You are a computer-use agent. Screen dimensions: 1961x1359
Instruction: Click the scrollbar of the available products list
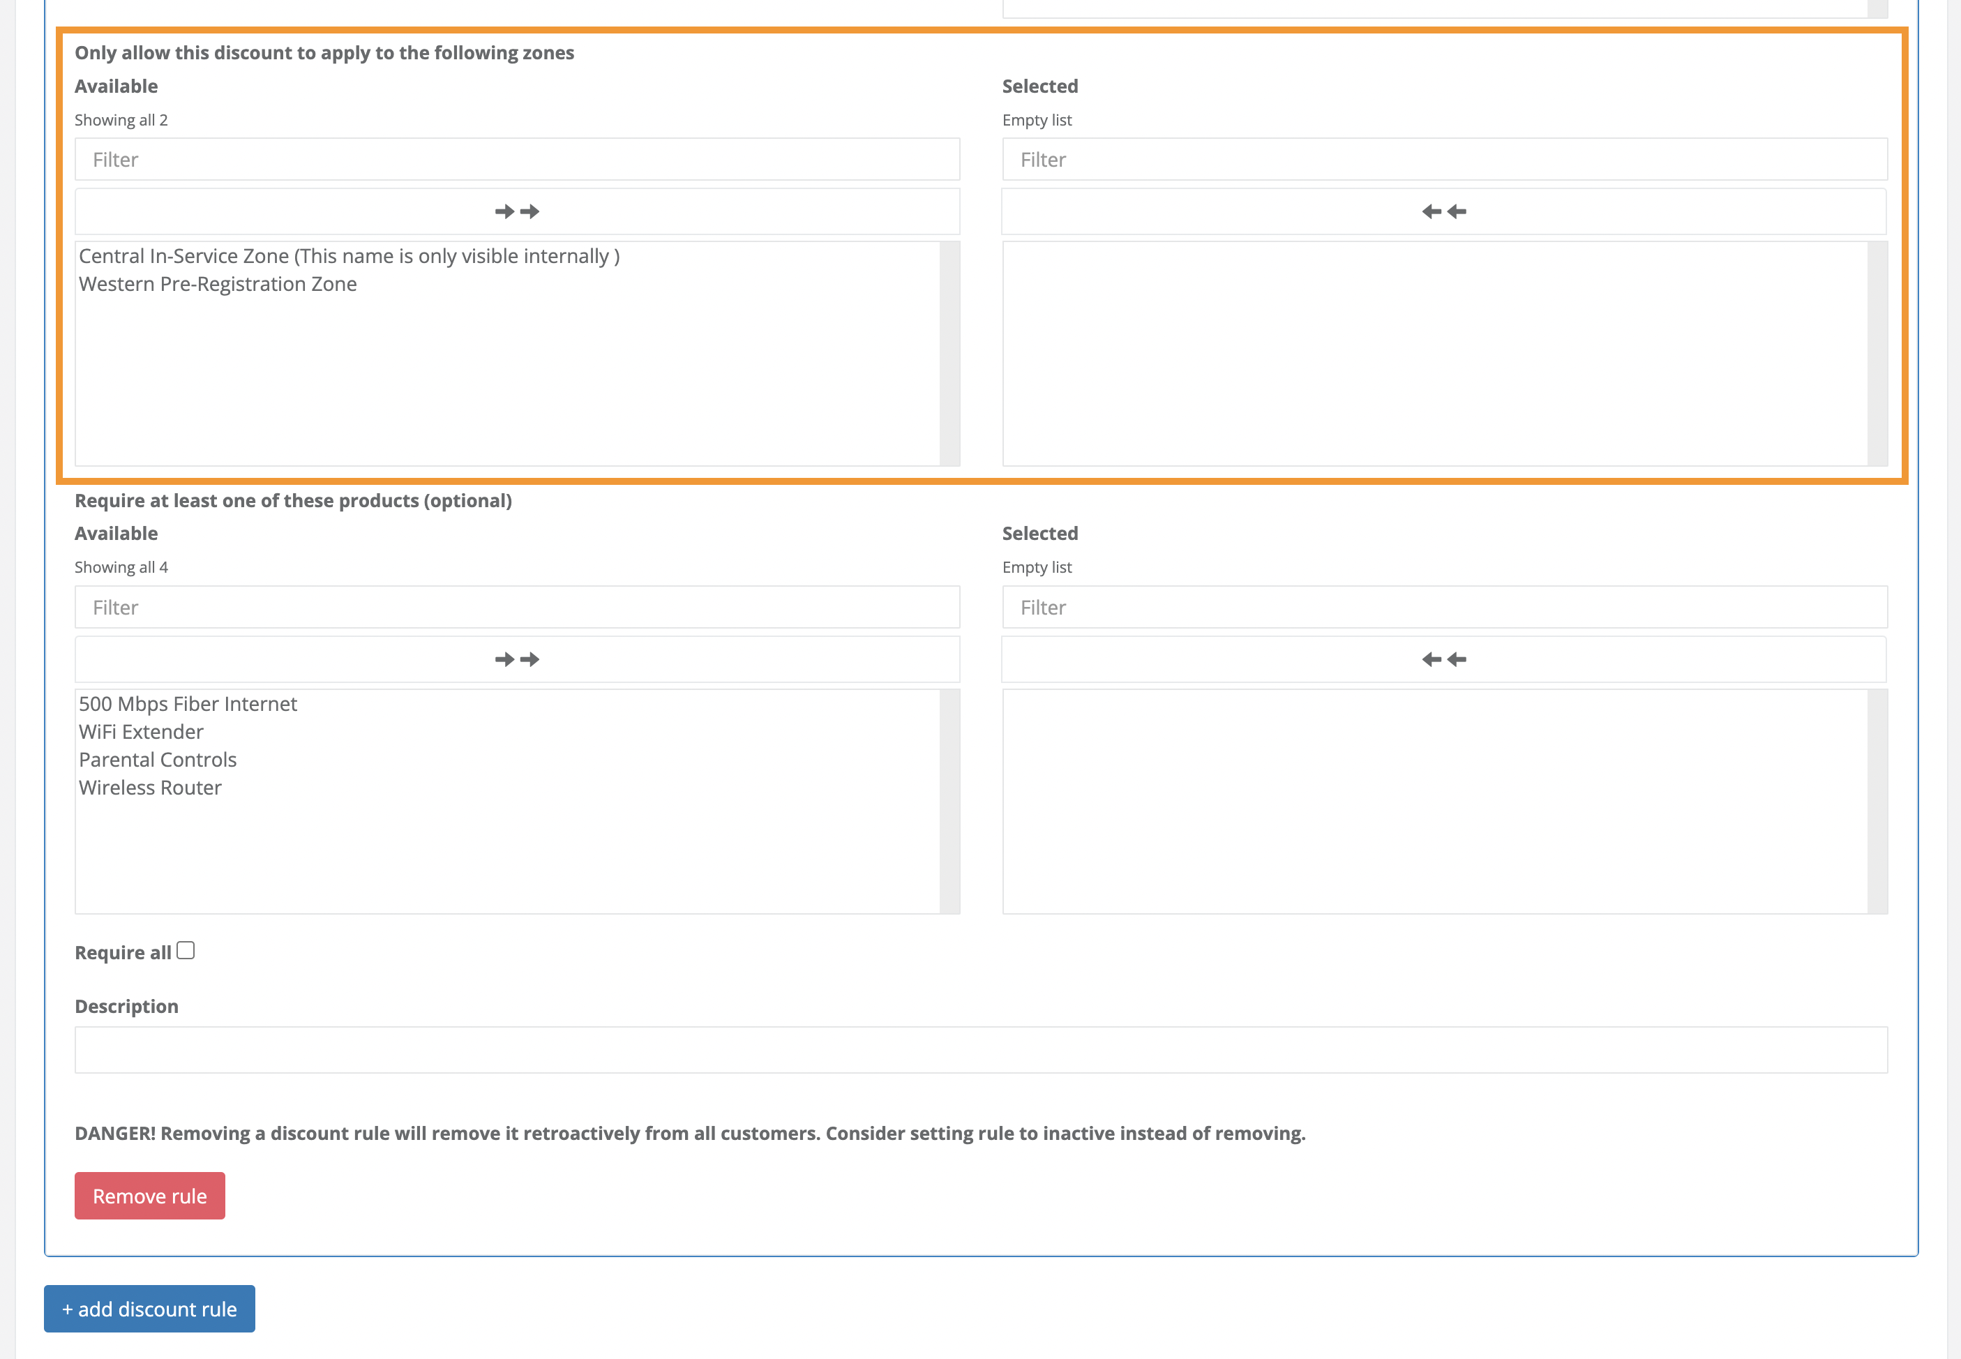(948, 800)
